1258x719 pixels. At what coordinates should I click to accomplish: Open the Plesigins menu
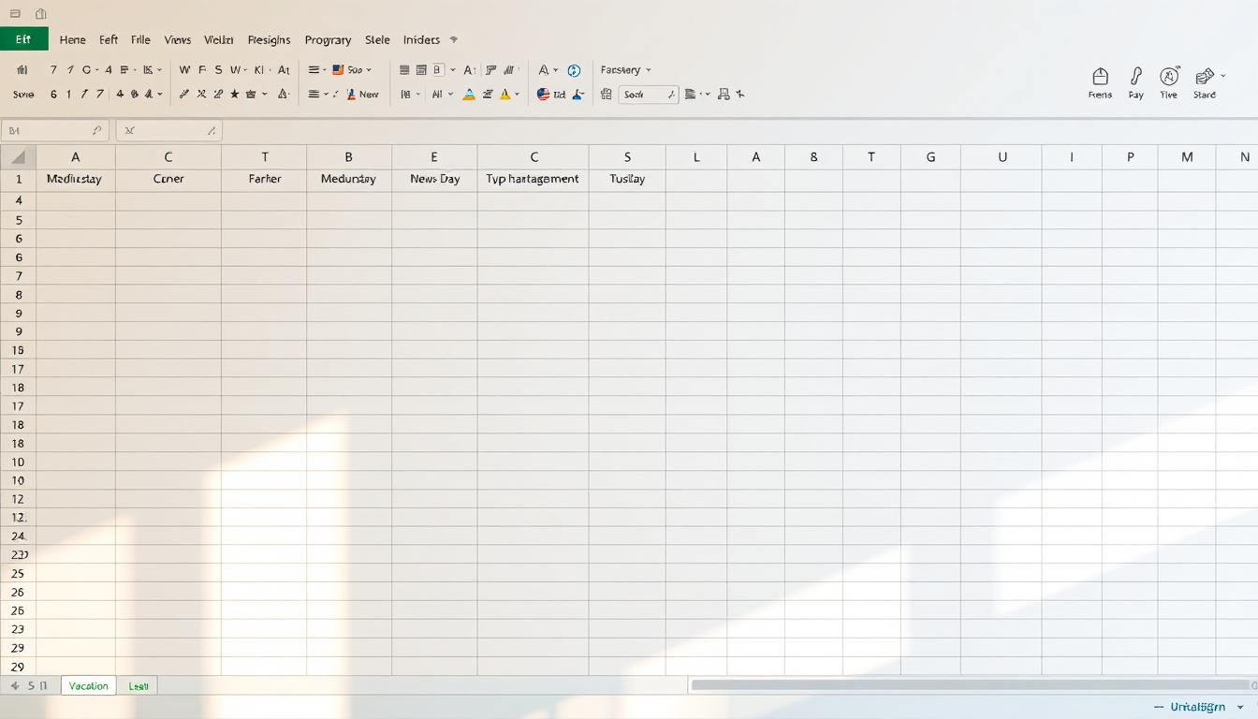[x=269, y=40]
